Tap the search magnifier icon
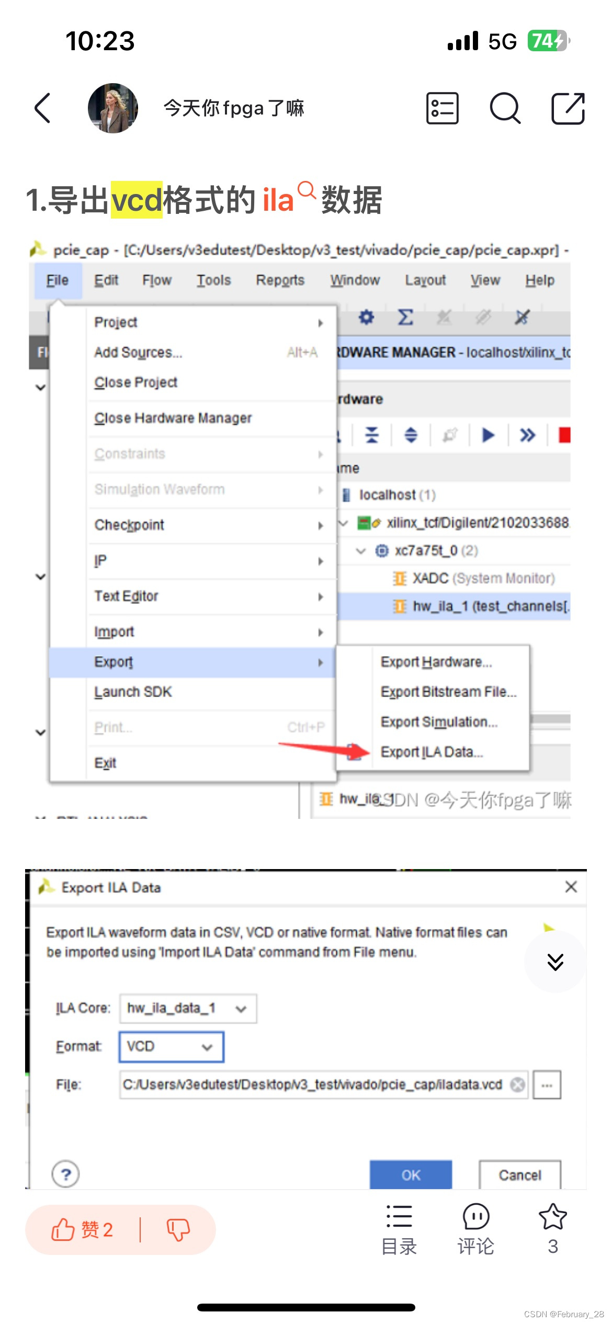 (x=505, y=108)
